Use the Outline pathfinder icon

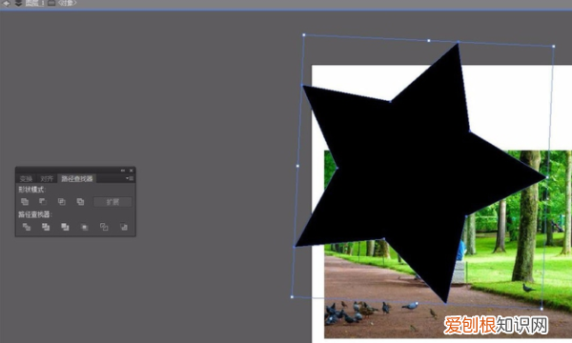coord(104,227)
